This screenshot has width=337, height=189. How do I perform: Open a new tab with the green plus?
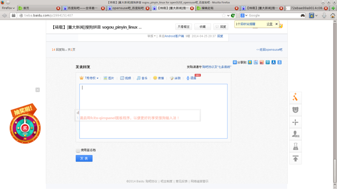coord(333,8)
